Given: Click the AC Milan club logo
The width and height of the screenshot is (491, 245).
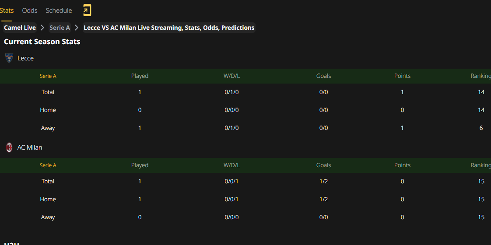Looking at the screenshot, I should click(x=9, y=147).
